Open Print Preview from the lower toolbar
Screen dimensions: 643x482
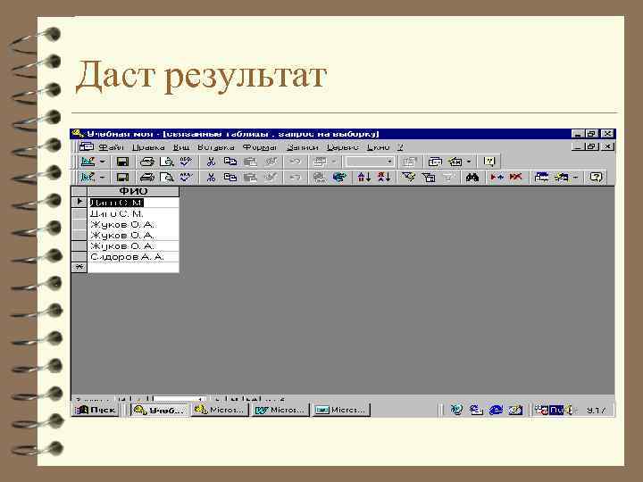166,177
